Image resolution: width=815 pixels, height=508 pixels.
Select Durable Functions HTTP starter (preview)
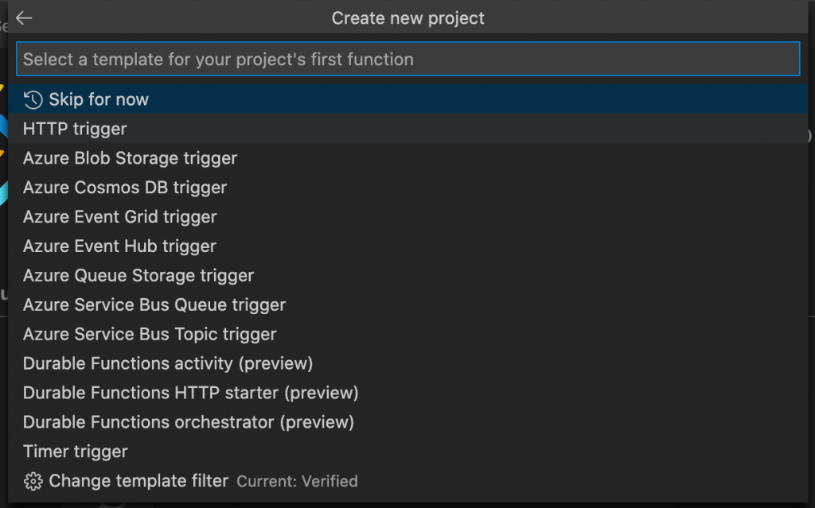pyautogui.click(x=190, y=394)
